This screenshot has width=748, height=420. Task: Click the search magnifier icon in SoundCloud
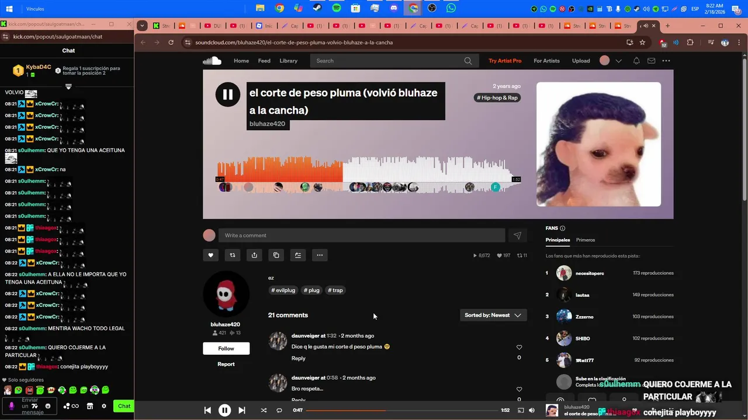(468, 61)
